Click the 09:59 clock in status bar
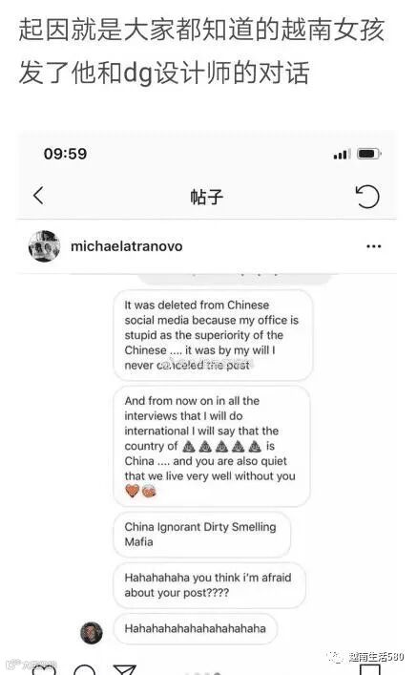417x675 pixels. (66, 154)
